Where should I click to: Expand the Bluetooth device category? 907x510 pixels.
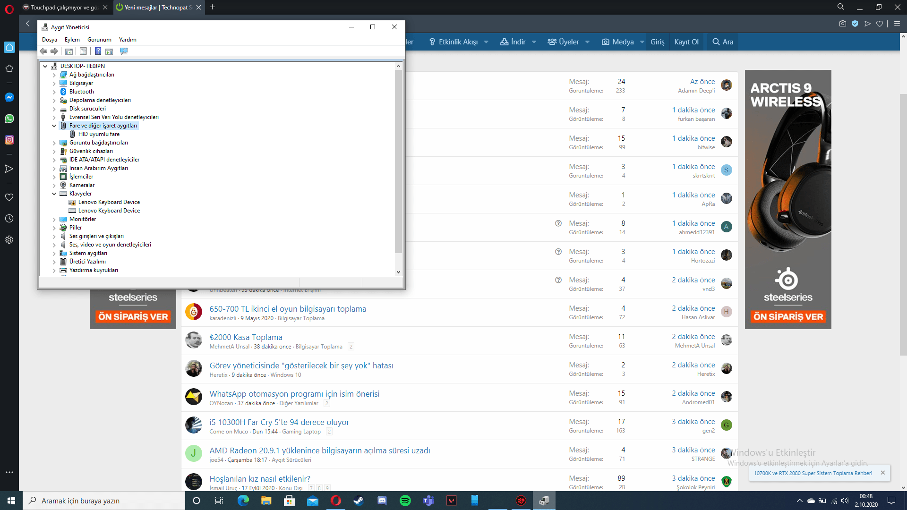pyautogui.click(x=54, y=92)
